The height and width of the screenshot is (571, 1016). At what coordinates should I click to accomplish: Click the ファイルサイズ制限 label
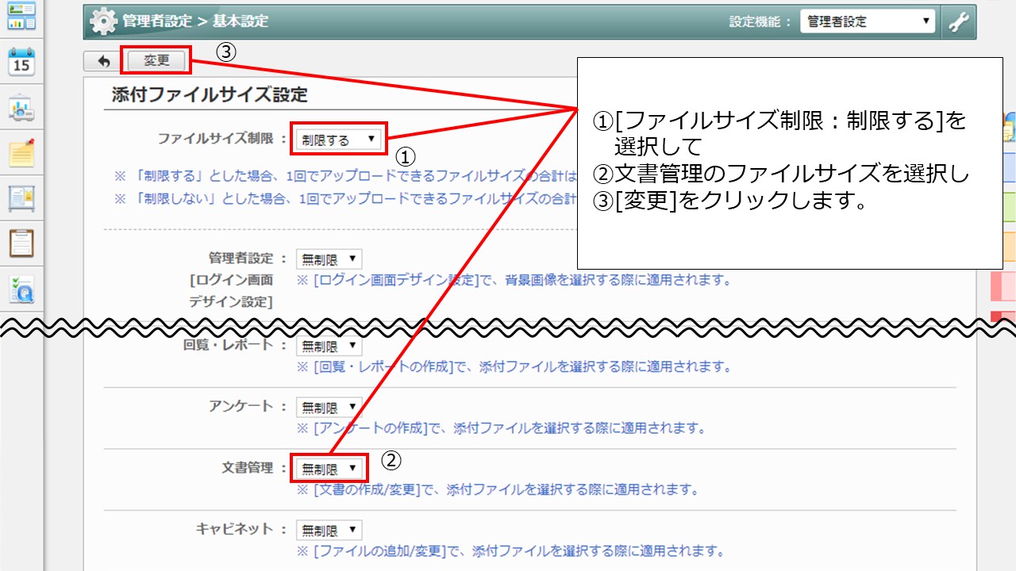pyautogui.click(x=222, y=140)
